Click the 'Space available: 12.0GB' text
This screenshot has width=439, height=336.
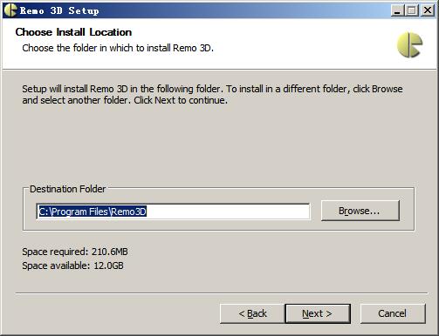[x=72, y=265]
